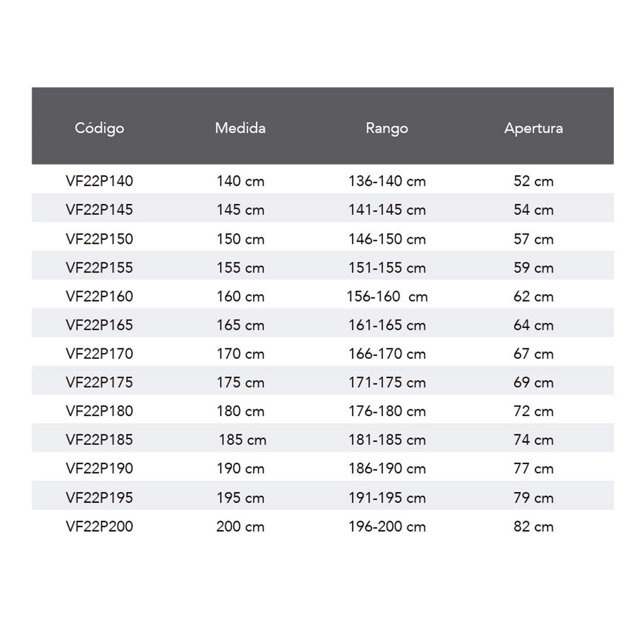Select the VF22P145 code cell
This screenshot has height=643, width=643.
[99, 210]
